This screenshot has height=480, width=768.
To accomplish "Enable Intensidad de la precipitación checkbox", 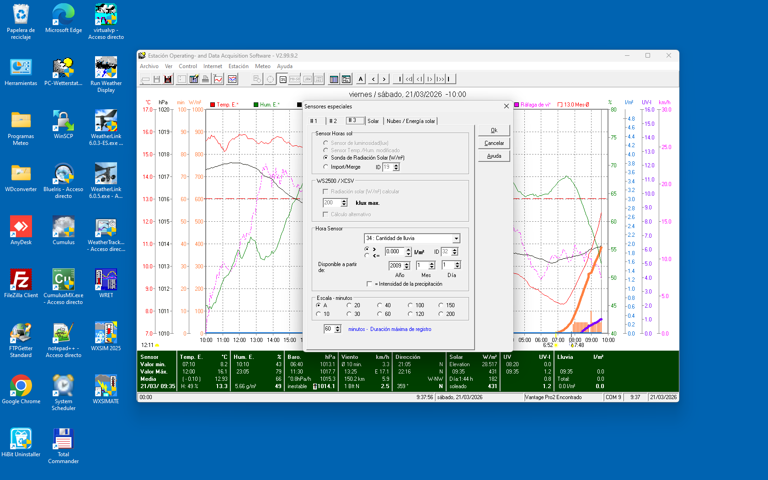I will pyautogui.click(x=369, y=284).
